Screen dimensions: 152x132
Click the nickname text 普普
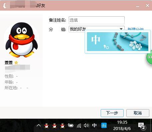(x=9, y=63)
